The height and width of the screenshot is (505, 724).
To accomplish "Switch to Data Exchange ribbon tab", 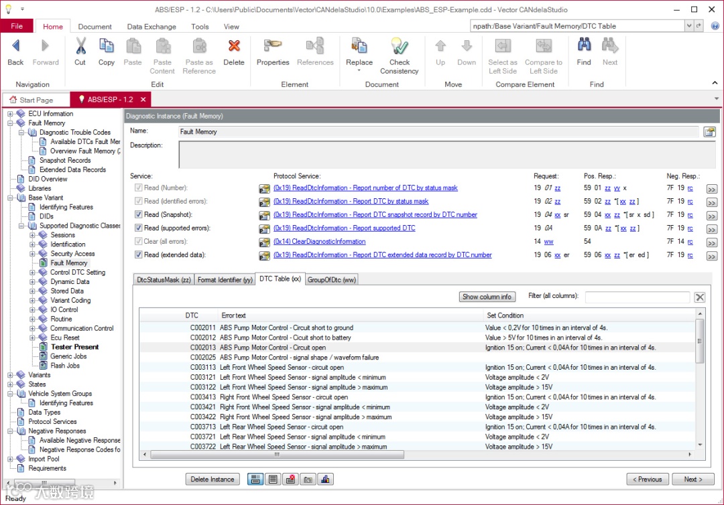I will 152,27.
